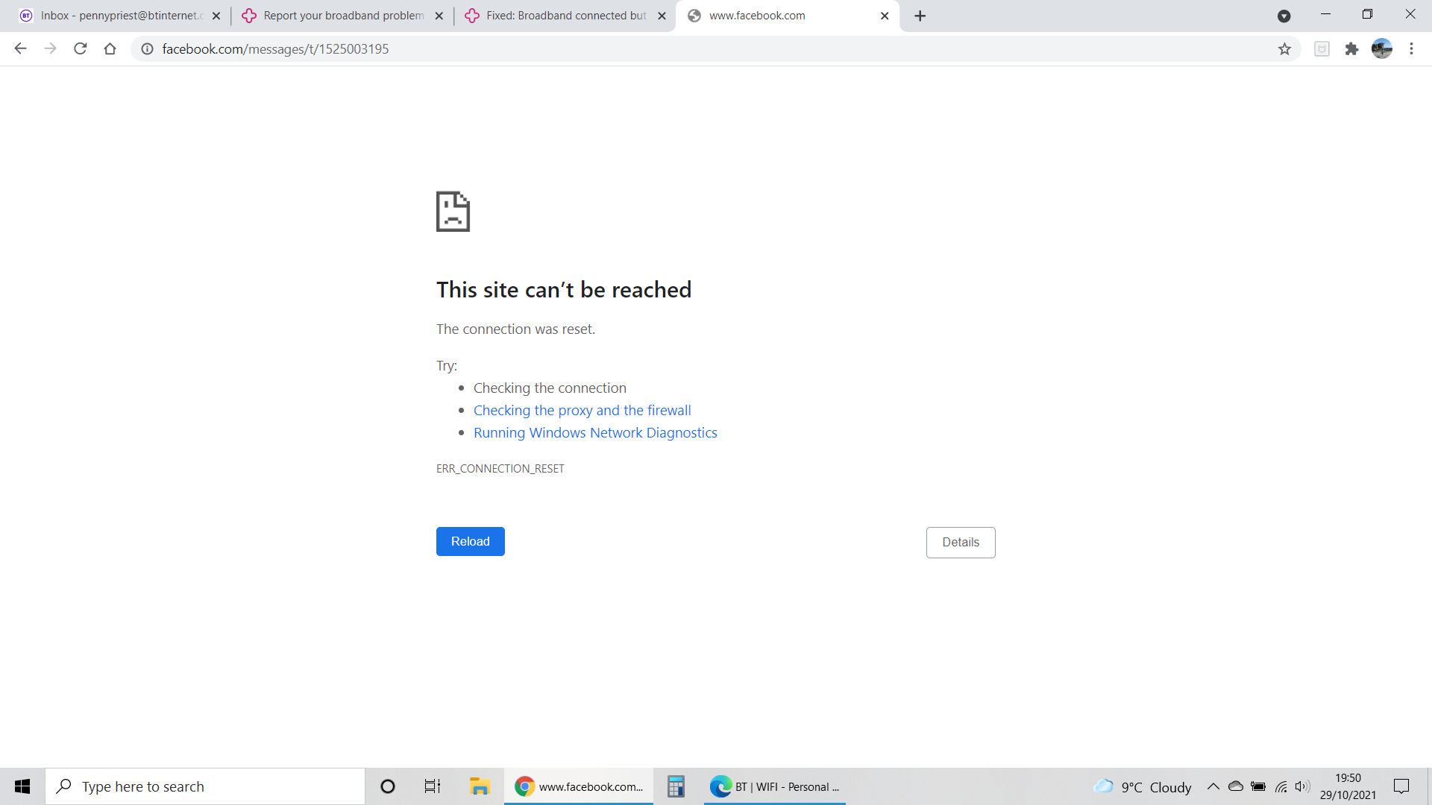Viewport: 1432px width, 805px height.
Task: Open the Chrome three-dot menu
Action: tap(1411, 49)
